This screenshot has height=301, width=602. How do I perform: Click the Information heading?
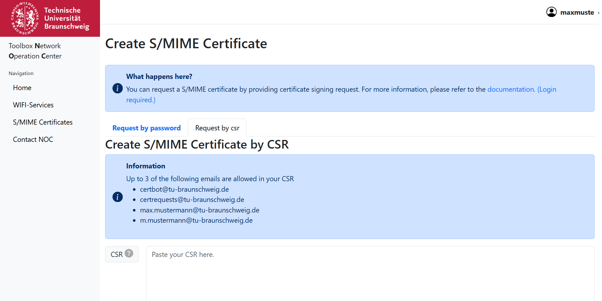146,166
